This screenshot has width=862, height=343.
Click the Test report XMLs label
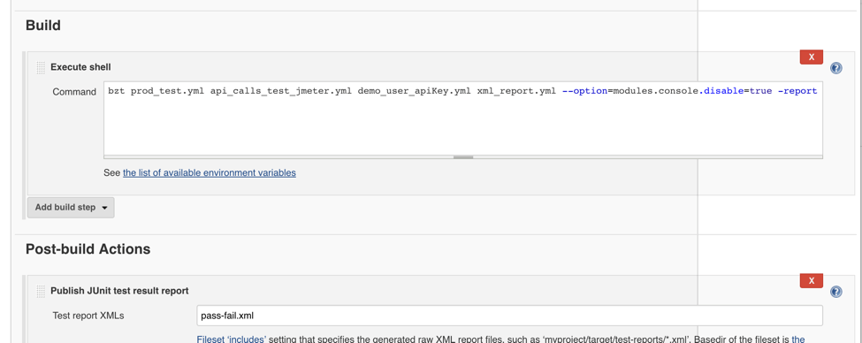click(x=88, y=316)
